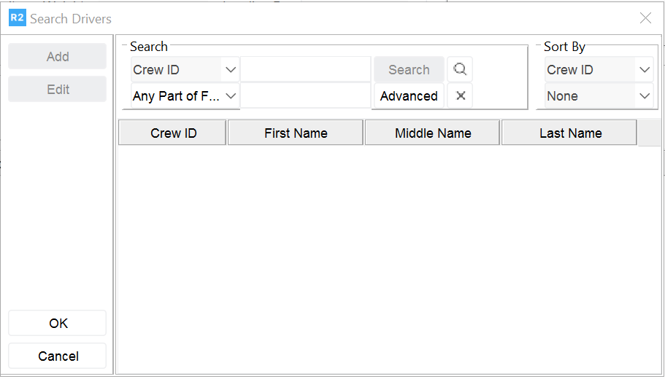Close the Search Drivers dialog
Image resolution: width=665 pixels, height=379 pixels.
645,18
